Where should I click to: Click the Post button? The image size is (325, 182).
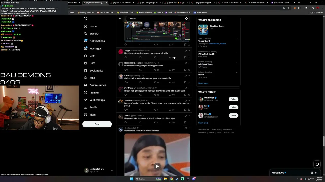[97, 124]
